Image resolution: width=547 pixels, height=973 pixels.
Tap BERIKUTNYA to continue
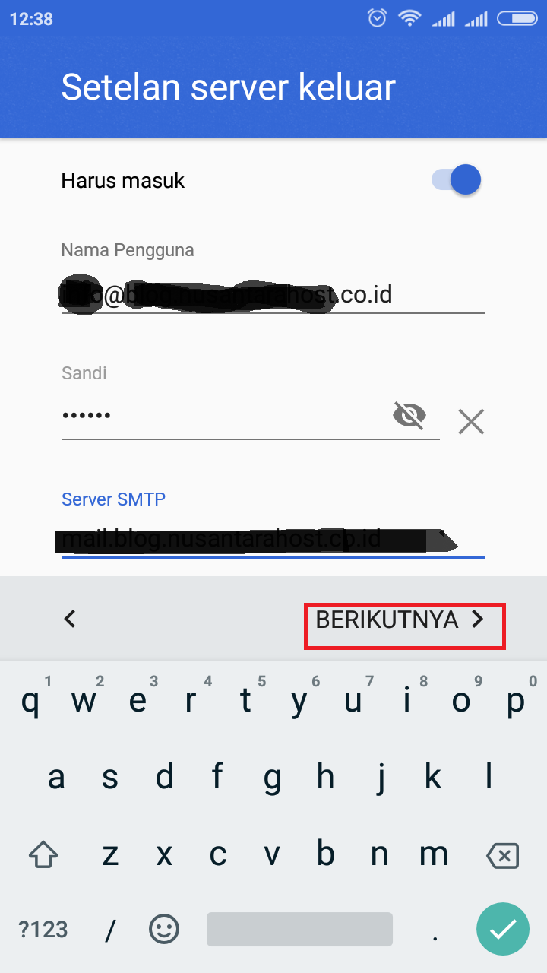pos(387,620)
